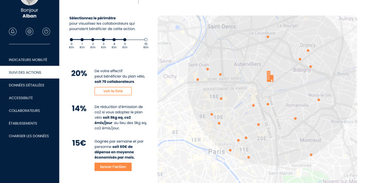Click Alban's profile avatar

point(29,2)
